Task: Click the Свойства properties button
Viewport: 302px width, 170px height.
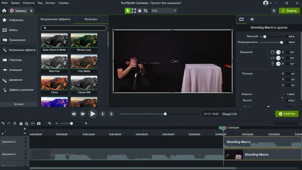Action: point(287,113)
